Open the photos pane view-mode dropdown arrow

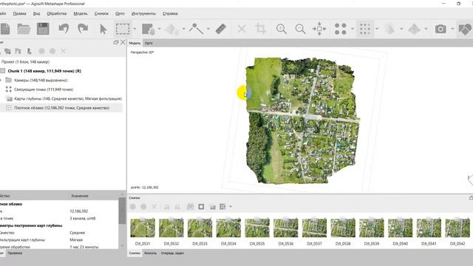[231, 207]
